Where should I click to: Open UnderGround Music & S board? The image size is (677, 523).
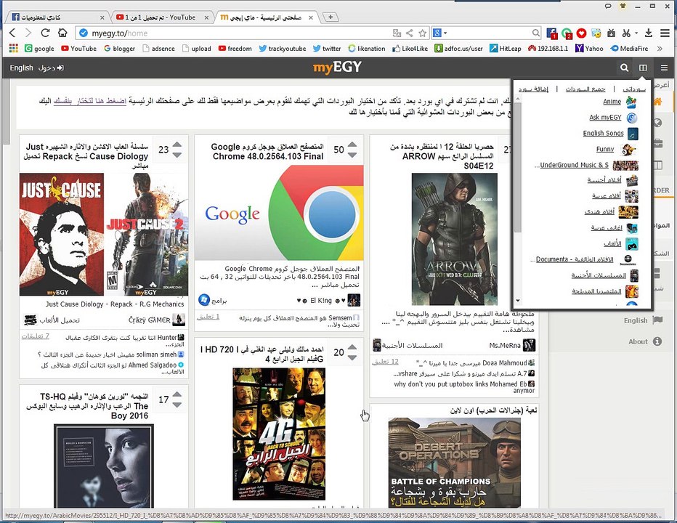click(575, 165)
